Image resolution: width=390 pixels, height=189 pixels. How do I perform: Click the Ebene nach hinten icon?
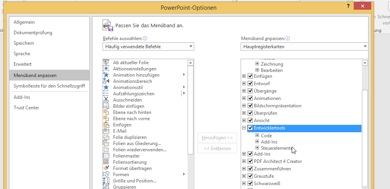[x=106, y=112]
